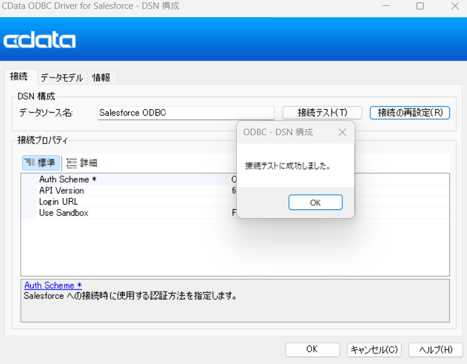
Task: Maximize the CData ODBC Driver window
Action: click(x=420, y=7)
